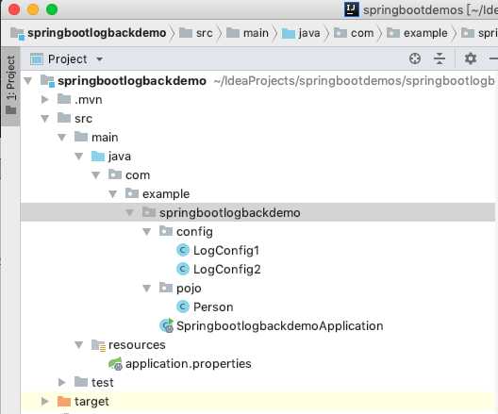Screen dimensions: 498x414
Task: Click the src folder name in tree
Action: pyautogui.click(x=83, y=119)
